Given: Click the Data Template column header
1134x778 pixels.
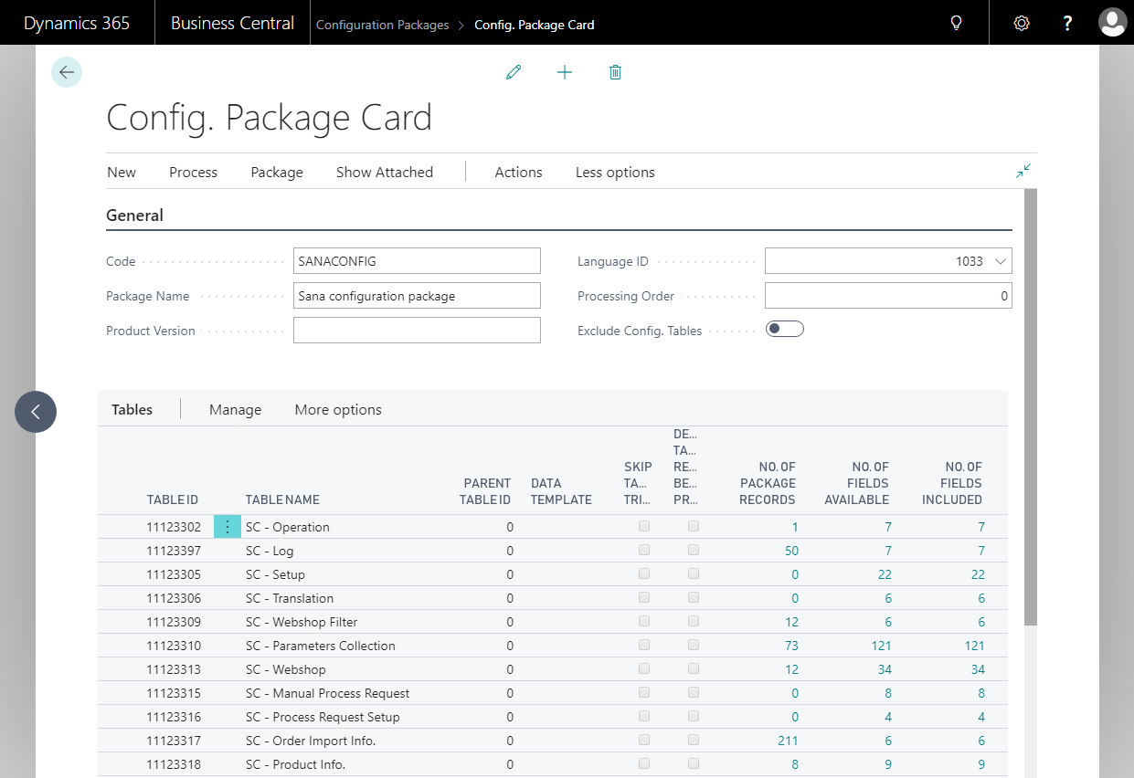Looking at the screenshot, I should (x=561, y=491).
